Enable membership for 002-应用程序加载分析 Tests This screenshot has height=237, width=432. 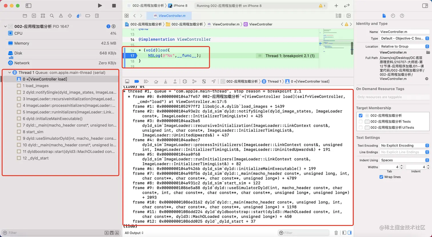pos(361,122)
